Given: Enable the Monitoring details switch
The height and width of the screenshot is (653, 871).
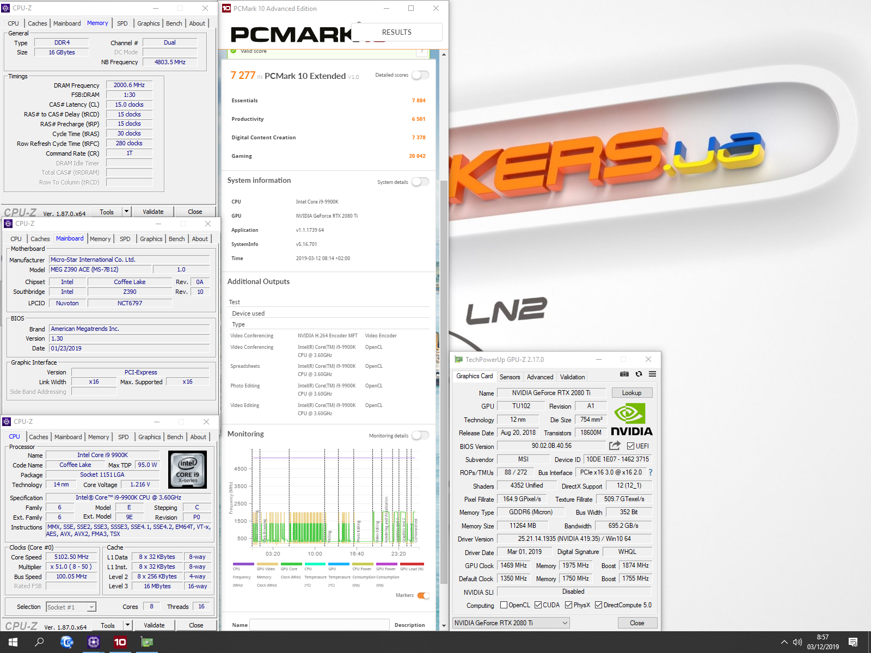Looking at the screenshot, I should click(x=420, y=435).
